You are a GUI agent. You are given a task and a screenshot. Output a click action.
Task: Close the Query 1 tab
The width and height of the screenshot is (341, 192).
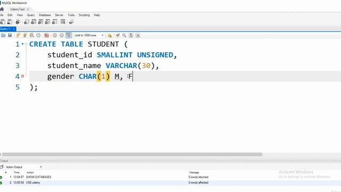pyautogui.click(x=13, y=29)
